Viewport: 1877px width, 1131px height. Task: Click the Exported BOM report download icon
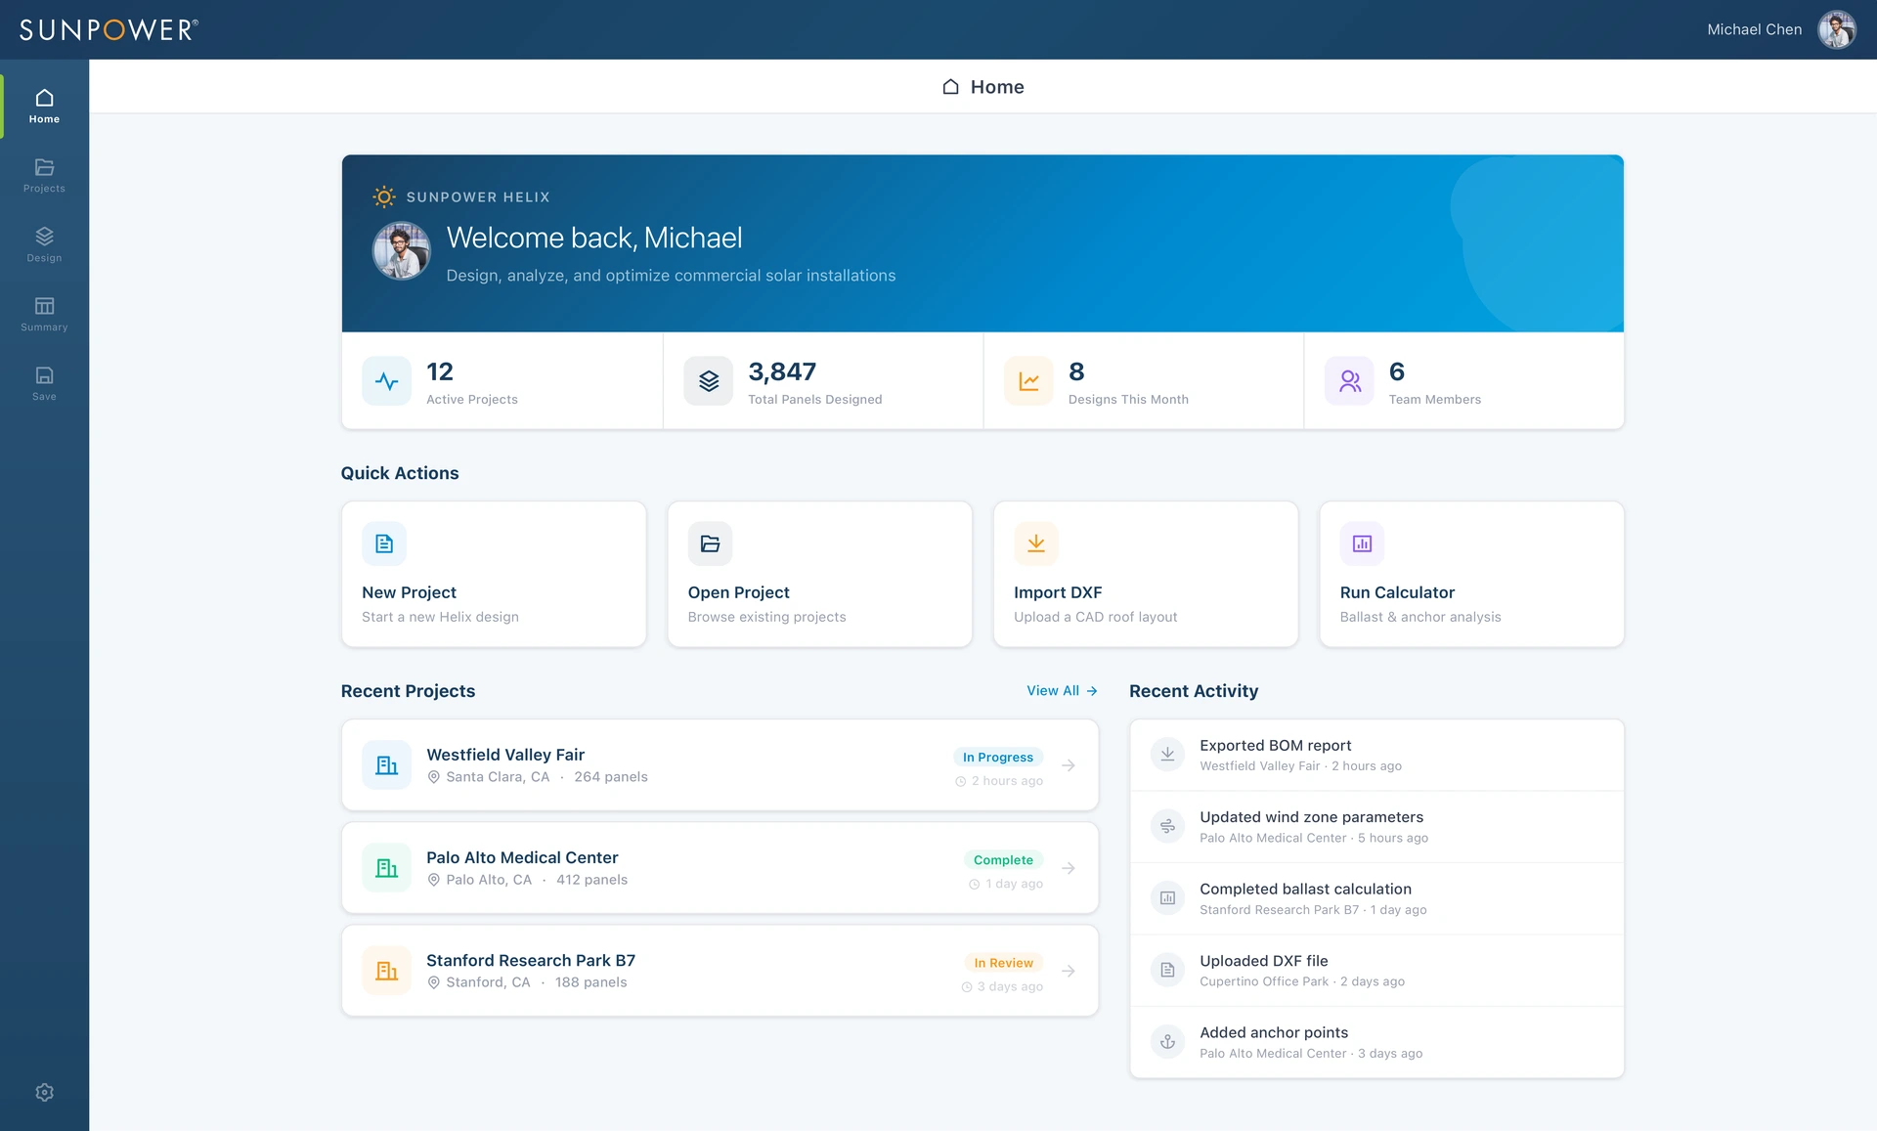click(1167, 755)
